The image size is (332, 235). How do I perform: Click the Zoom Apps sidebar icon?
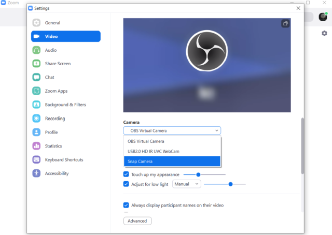36,91
